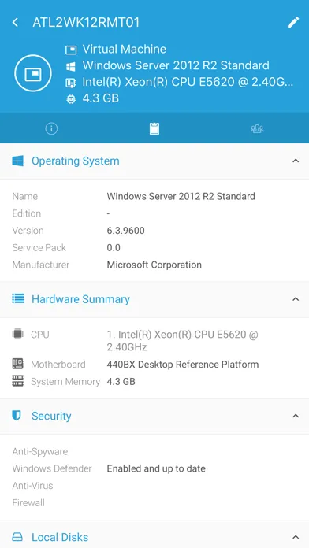This screenshot has height=548, width=309.
Task: Tap the large circular device icon
Action: 33,73
